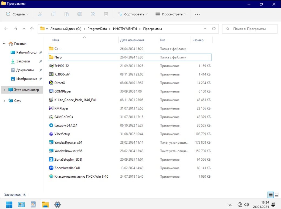Open Settings gear in taskbar
Image resolution: width=281 pixels, height=209 pixels.
(57, 204)
